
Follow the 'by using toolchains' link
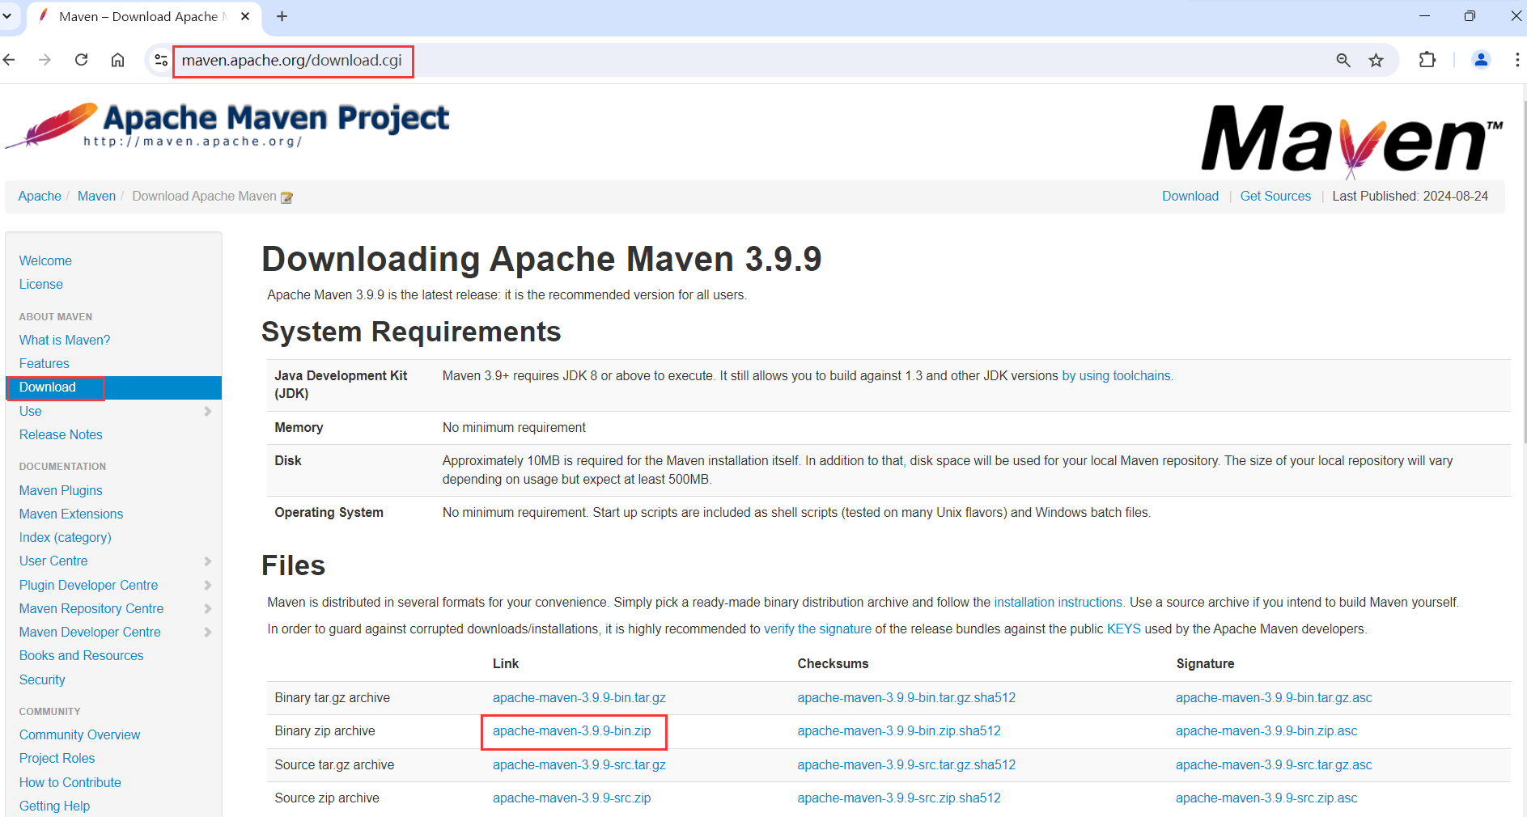point(1116,376)
